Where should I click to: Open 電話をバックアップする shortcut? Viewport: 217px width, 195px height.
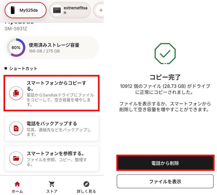52,128
